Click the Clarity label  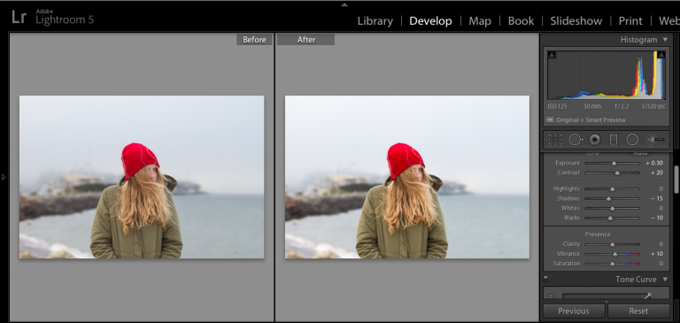(571, 244)
